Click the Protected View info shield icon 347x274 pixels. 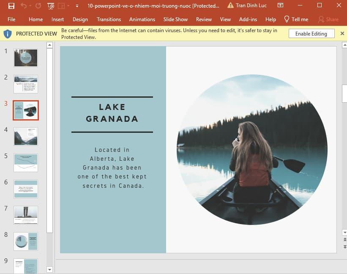[7, 33]
